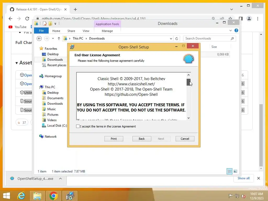
Task: Click the Chrome back button
Action: [x=10, y=19]
